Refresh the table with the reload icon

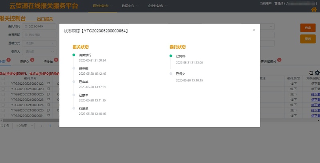311,73
